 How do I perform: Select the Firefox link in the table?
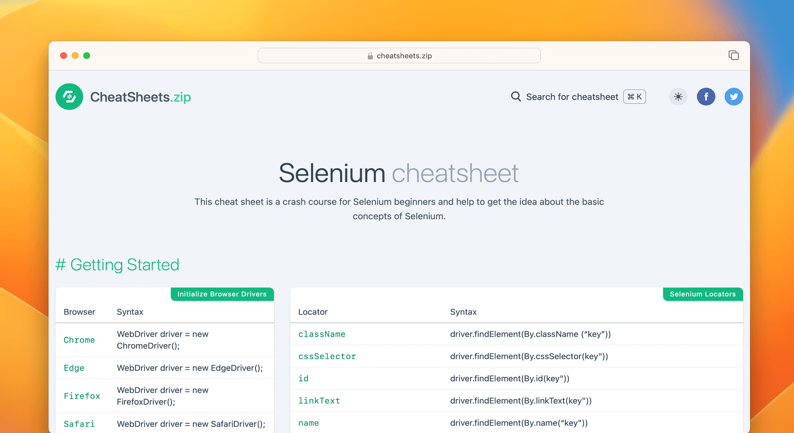82,396
